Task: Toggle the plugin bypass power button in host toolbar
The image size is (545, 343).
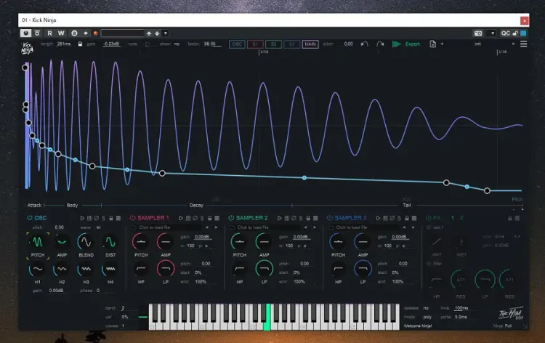Action: click(x=25, y=33)
